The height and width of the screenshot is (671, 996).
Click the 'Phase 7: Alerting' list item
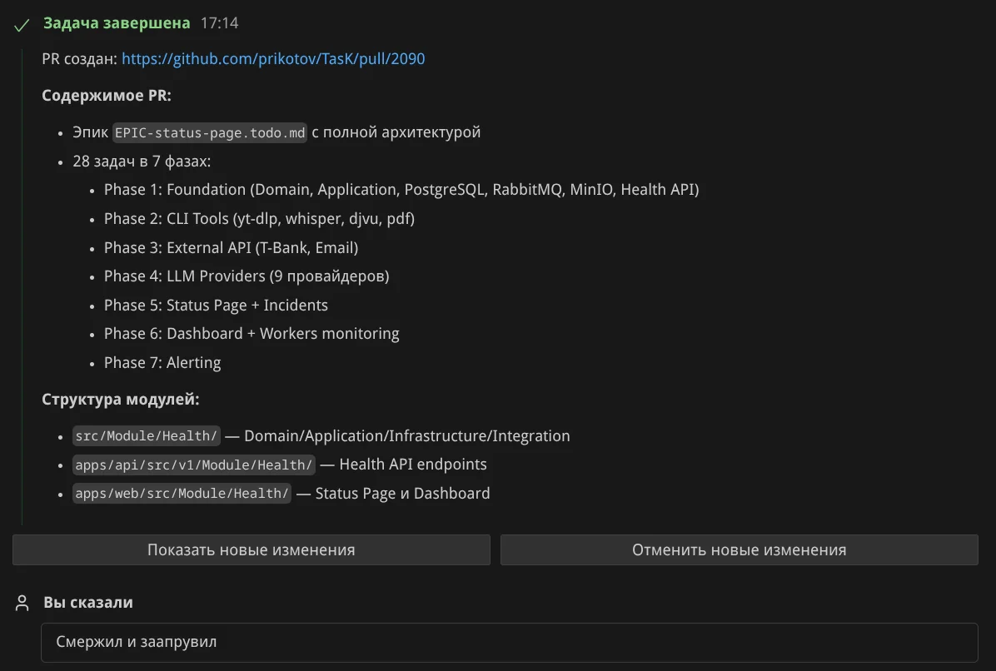(x=162, y=363)
